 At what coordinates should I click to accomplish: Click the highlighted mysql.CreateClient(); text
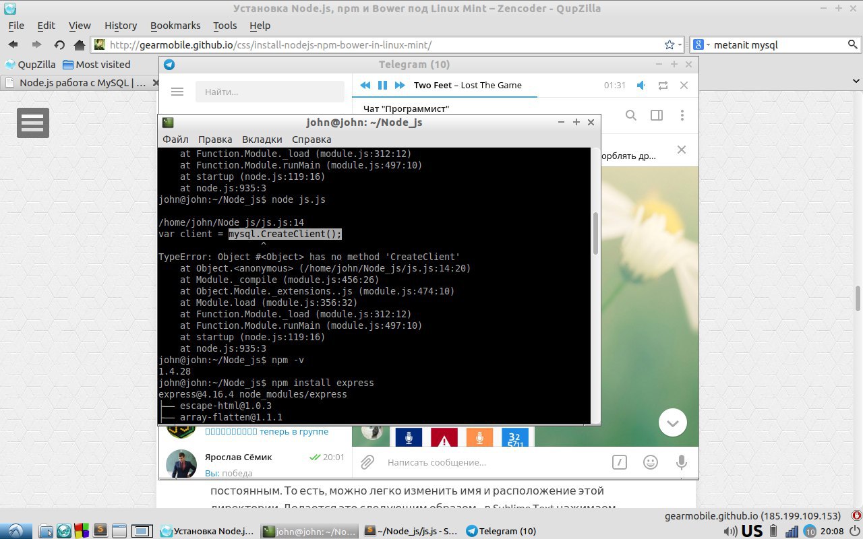pos(285,234)
